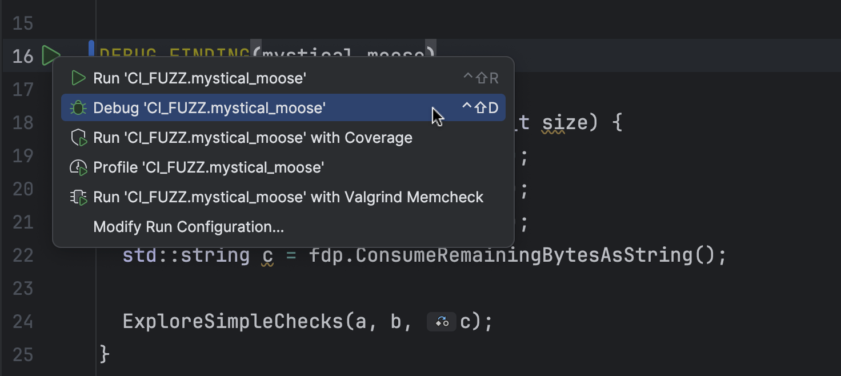This screenshot has height=376, width=841.
Task: Click the Profile clock icon in the menu
Action: coord(78,167)
